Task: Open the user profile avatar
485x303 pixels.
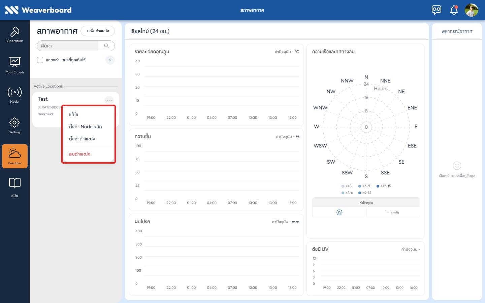Action: coord(472,10)
